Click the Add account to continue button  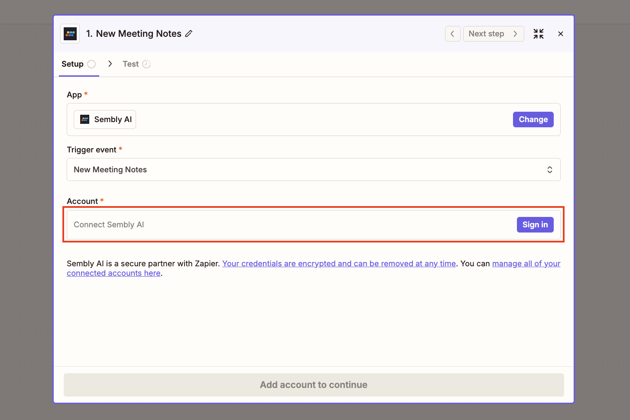[x=314, y=385]
